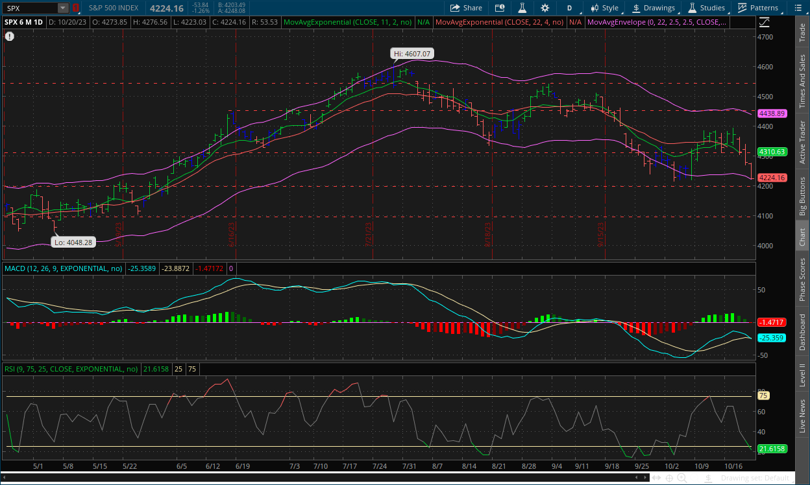Click the MovAvgEnvelope study label
The image size is (810, 485).
coord(656,22)
